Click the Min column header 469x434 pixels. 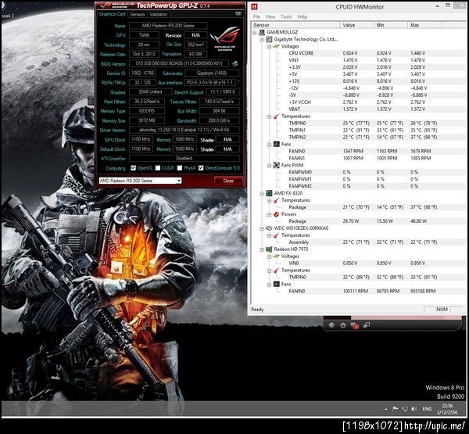tap(391, 25)
